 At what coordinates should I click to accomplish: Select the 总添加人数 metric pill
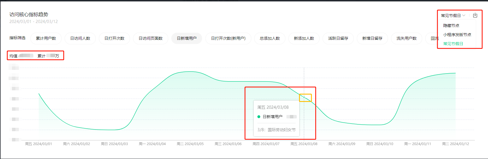click(270, 38)
